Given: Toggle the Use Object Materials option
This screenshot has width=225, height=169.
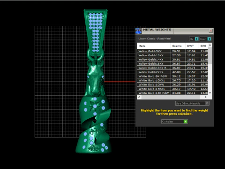Looking at the screenshot, I should pos(192,103).
